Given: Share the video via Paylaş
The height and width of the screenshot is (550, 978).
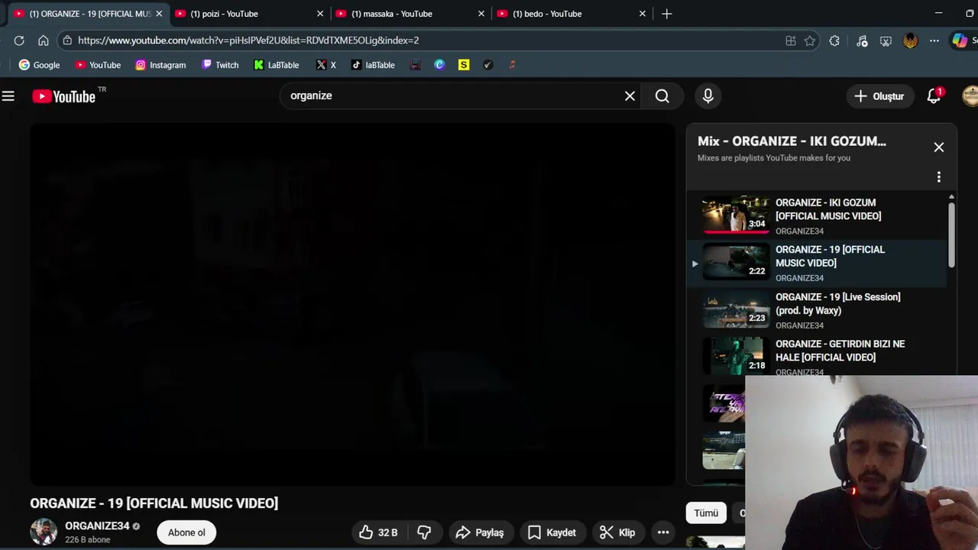Looking at the screenshot, I should pyautogui.click(x=479, y=532).
